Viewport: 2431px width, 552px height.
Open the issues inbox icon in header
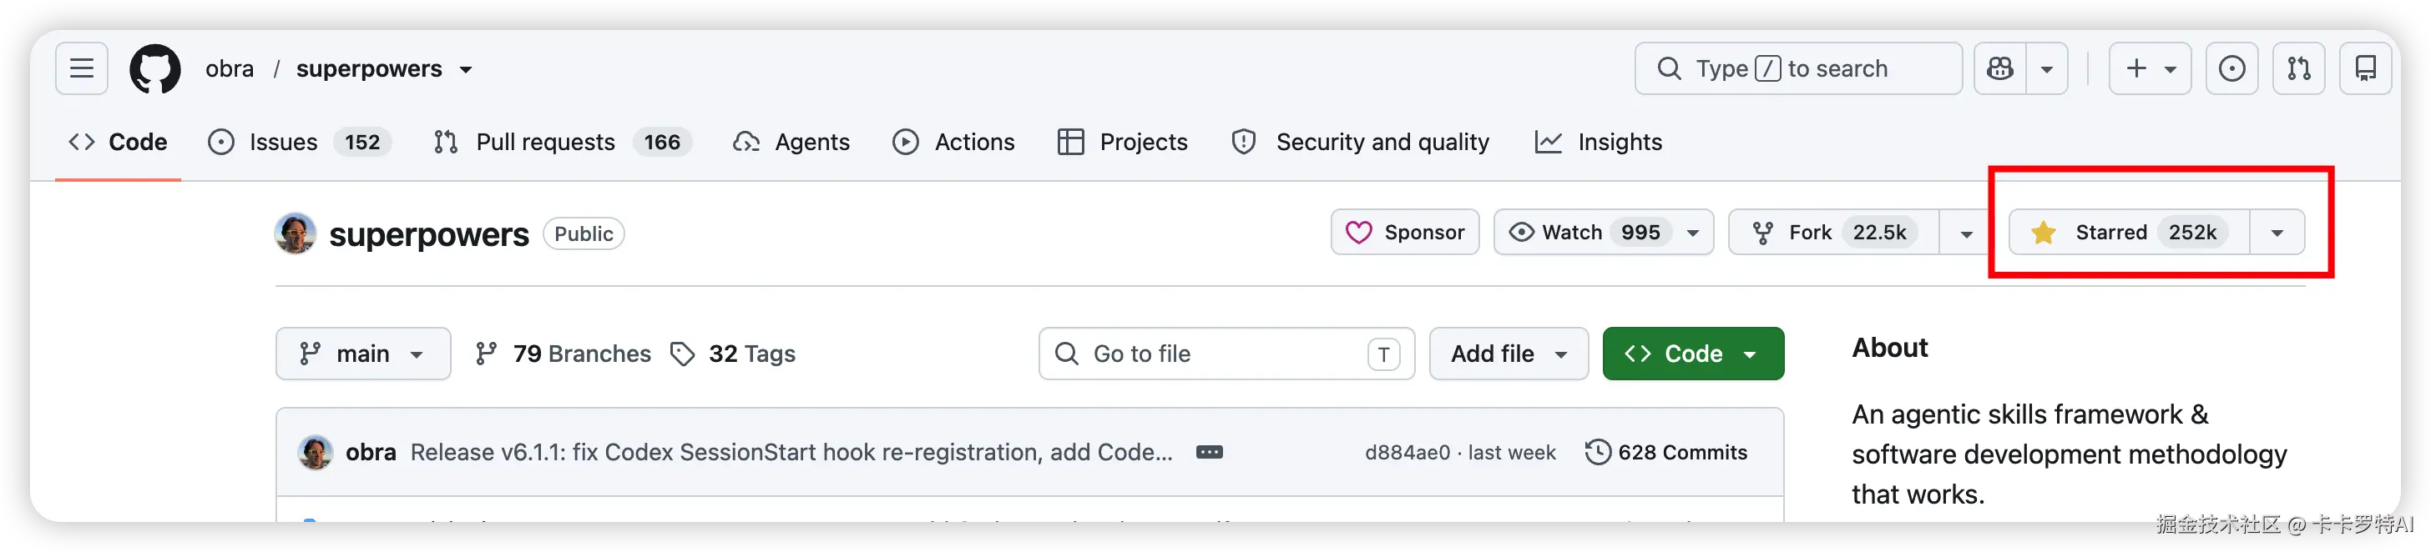click(2231, 68)
